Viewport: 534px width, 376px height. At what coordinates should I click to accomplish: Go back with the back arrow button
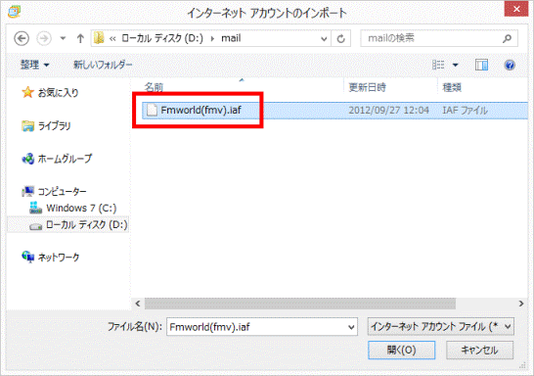22,38
